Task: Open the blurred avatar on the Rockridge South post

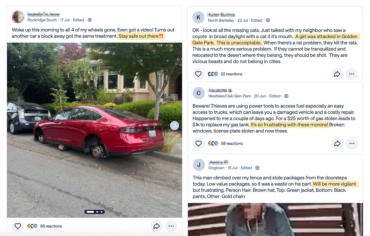Action: point(18,17)
